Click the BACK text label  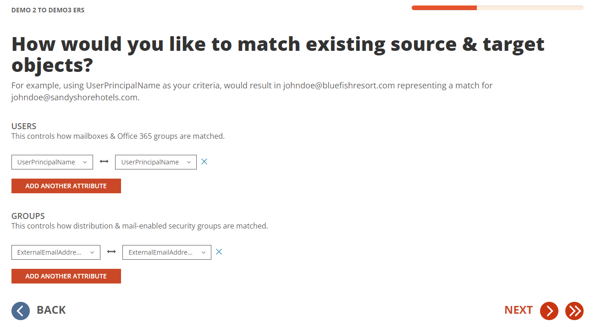coord(51,310)
